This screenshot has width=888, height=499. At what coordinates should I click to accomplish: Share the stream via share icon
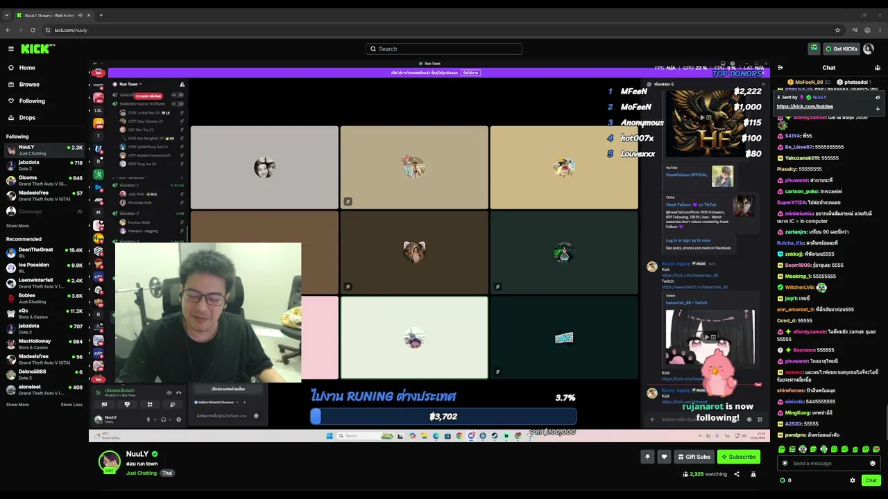tap(737, 474)
